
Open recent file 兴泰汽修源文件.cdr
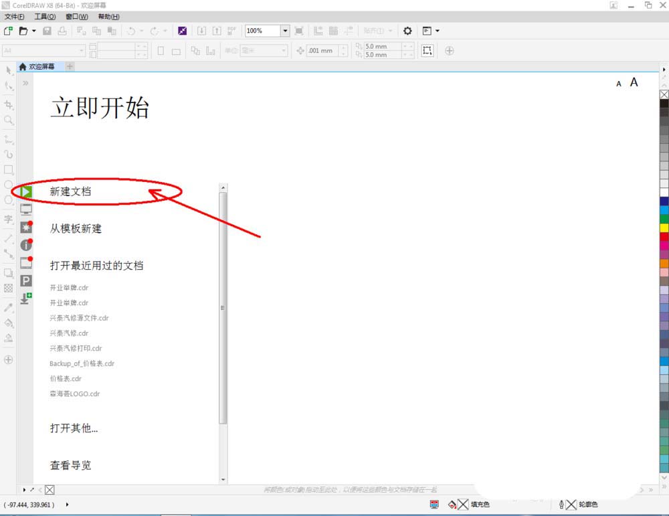(x=79, y=318)
